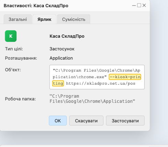
Task: Open the Сумісність tab
Action: coord(74,19)
